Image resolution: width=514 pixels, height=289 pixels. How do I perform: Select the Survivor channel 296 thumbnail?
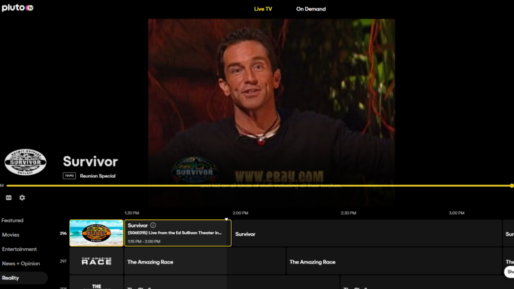click(x=96, y=233)
